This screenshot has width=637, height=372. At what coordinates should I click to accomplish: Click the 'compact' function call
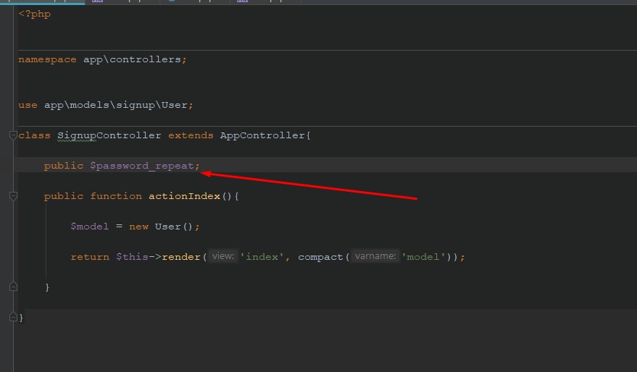(x=320, y=257)
